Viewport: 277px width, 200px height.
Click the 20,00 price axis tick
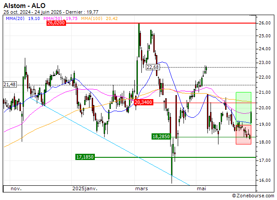coord(265,108)
